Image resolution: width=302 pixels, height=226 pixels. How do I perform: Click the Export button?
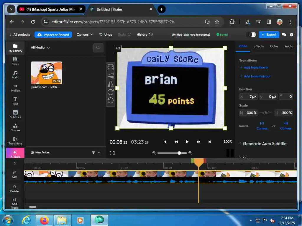pos(269,35)
